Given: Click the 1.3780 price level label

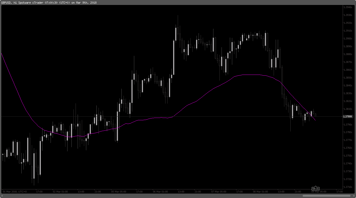Looking at the screenshot, I should 348,132.
